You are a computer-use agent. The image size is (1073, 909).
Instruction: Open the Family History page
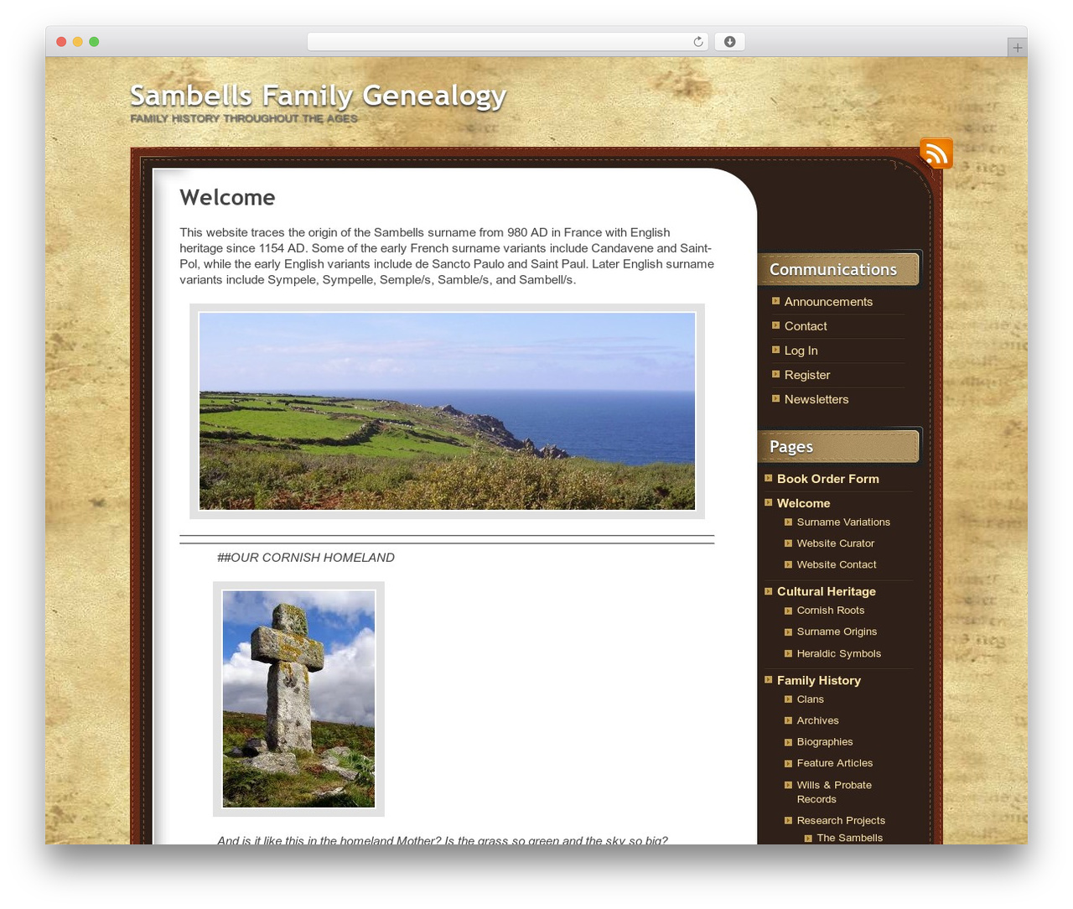click(819, 680)
